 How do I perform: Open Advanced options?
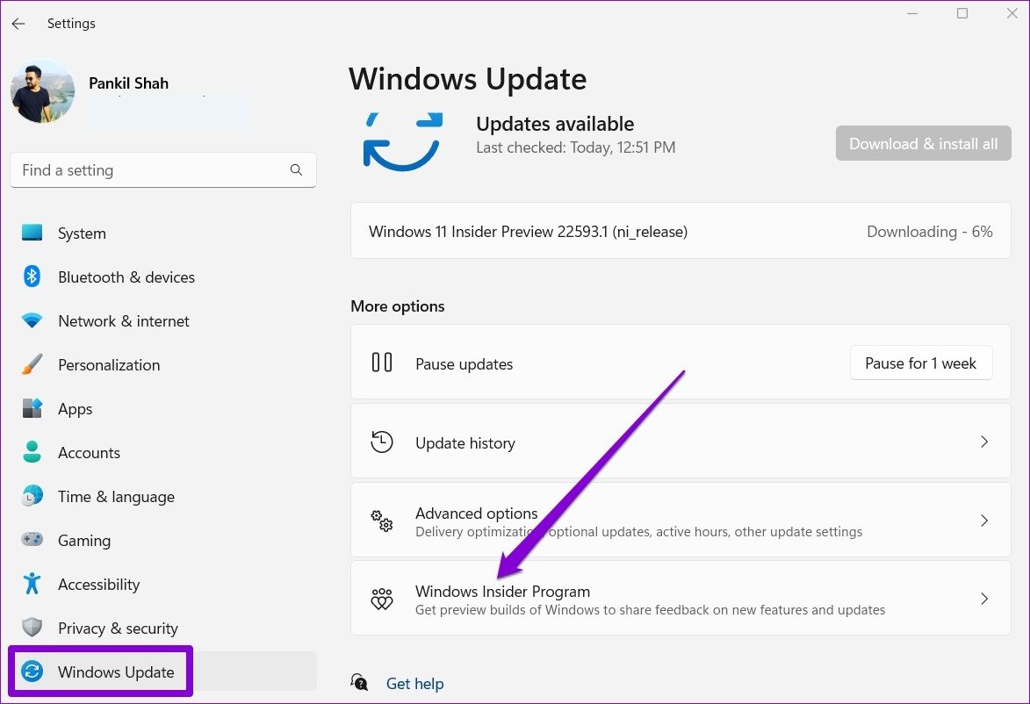pos(681,521)
